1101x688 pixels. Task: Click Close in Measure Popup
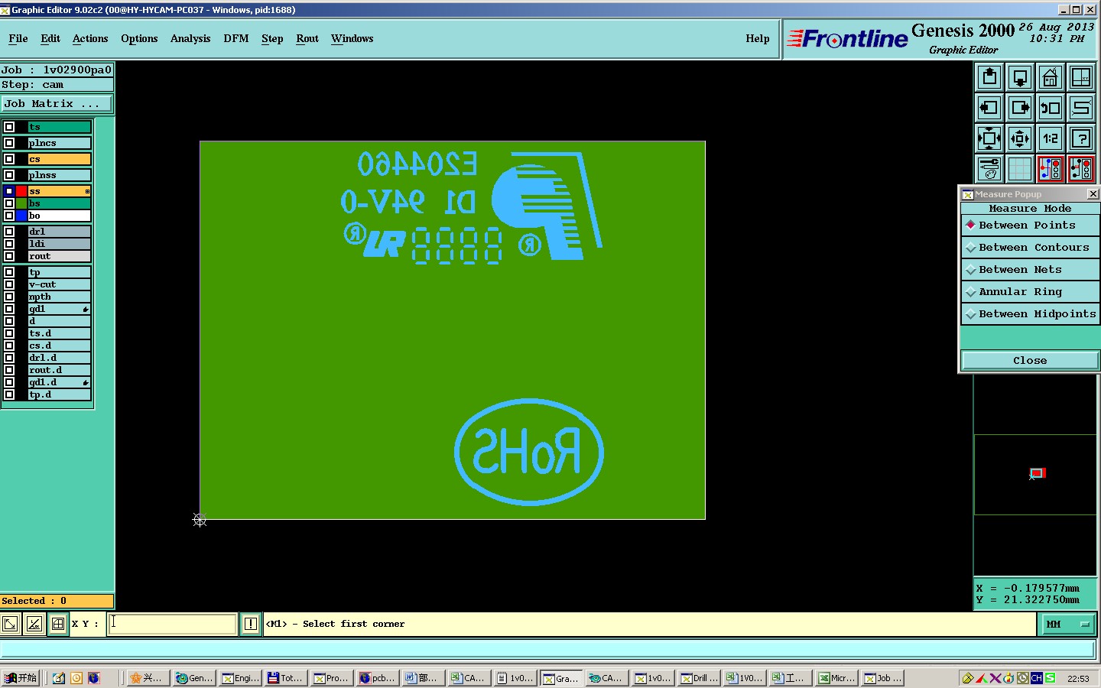(1030, 361)
